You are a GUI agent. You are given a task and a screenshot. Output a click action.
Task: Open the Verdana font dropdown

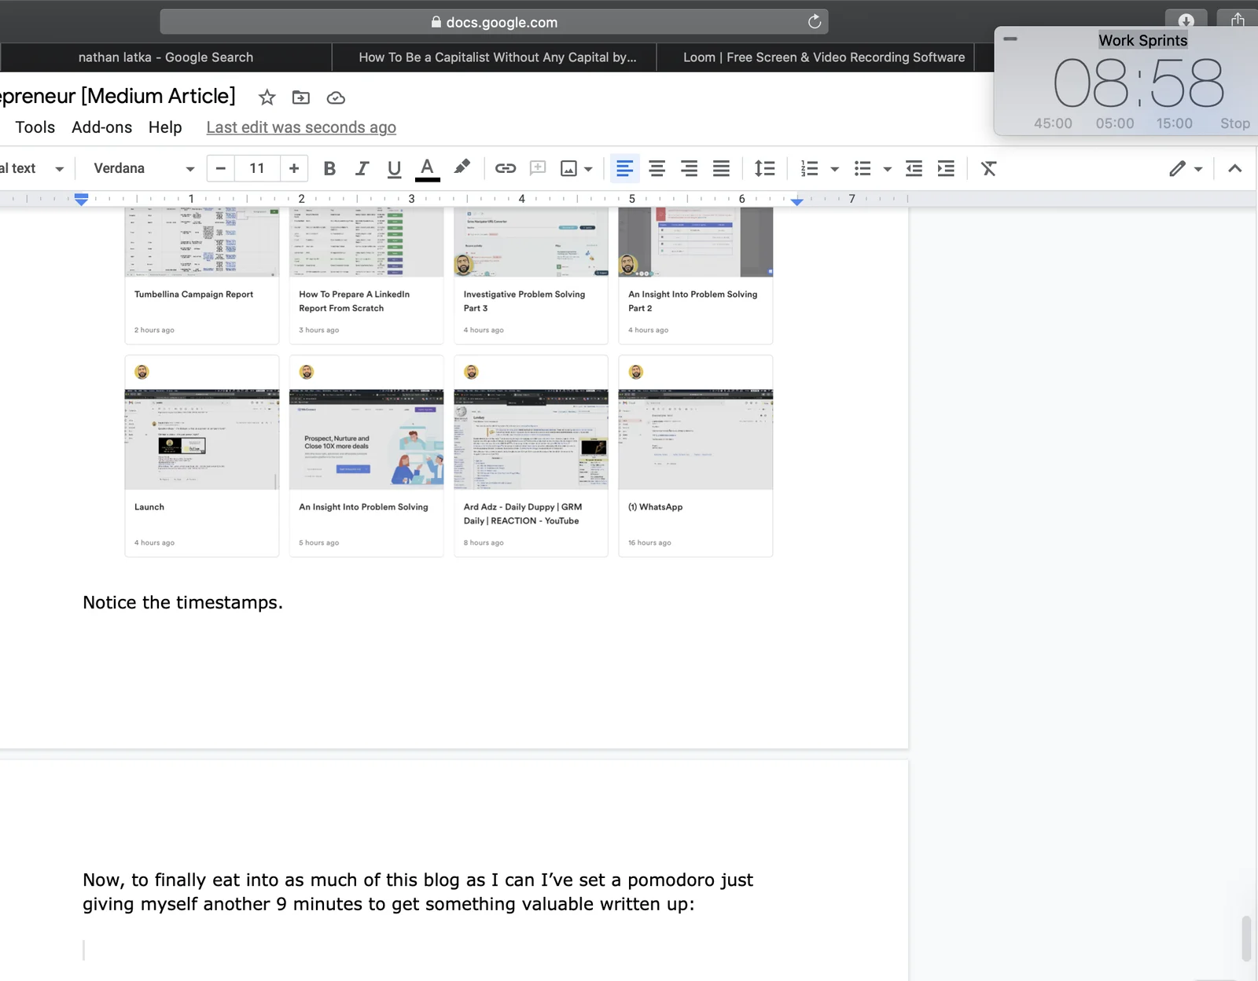(143, 168)
